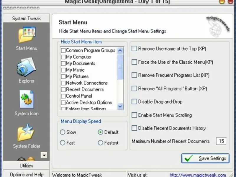
Task: Select the Fastest menu display speed
Action: coord(100,143)
